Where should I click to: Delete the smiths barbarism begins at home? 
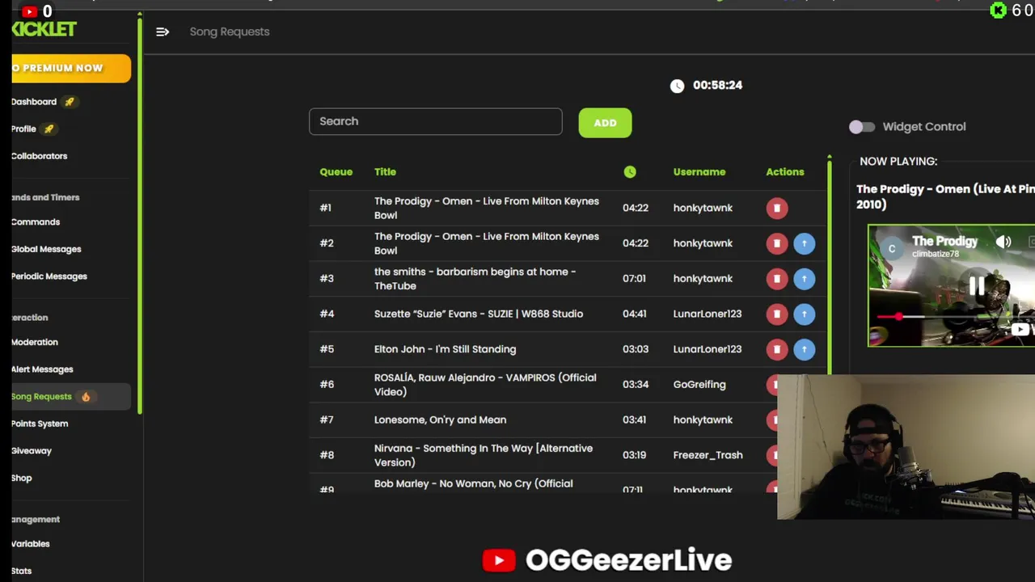(776, 279)
